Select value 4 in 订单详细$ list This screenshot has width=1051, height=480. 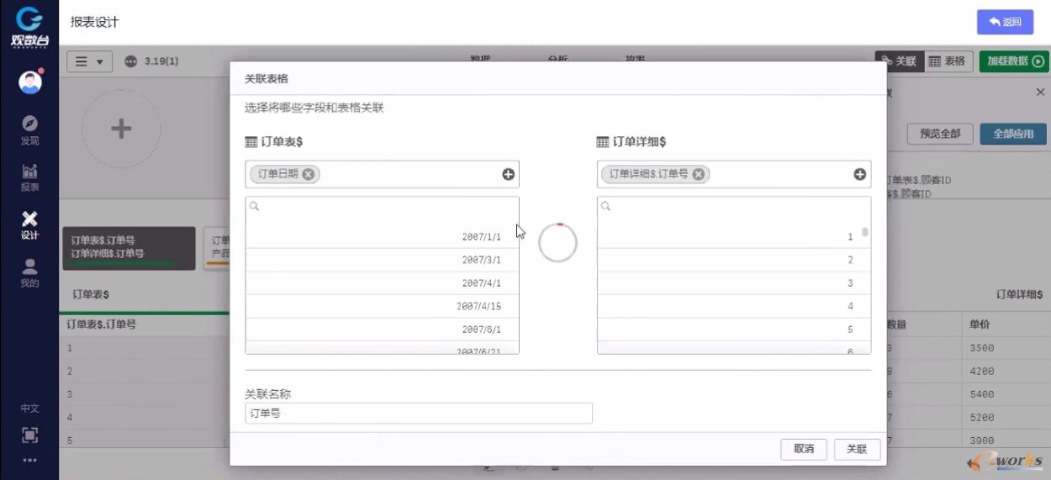pos(729,307)
